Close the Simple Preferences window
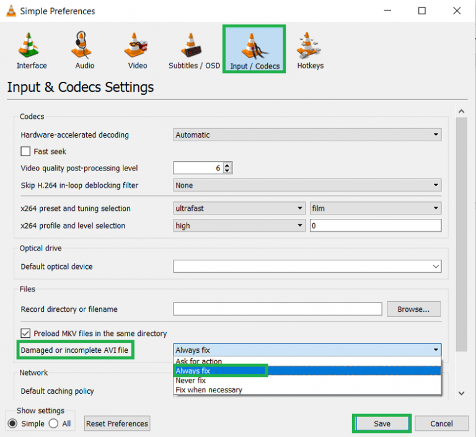The width and height of the screenshot is (476, 437). point(457,11)
